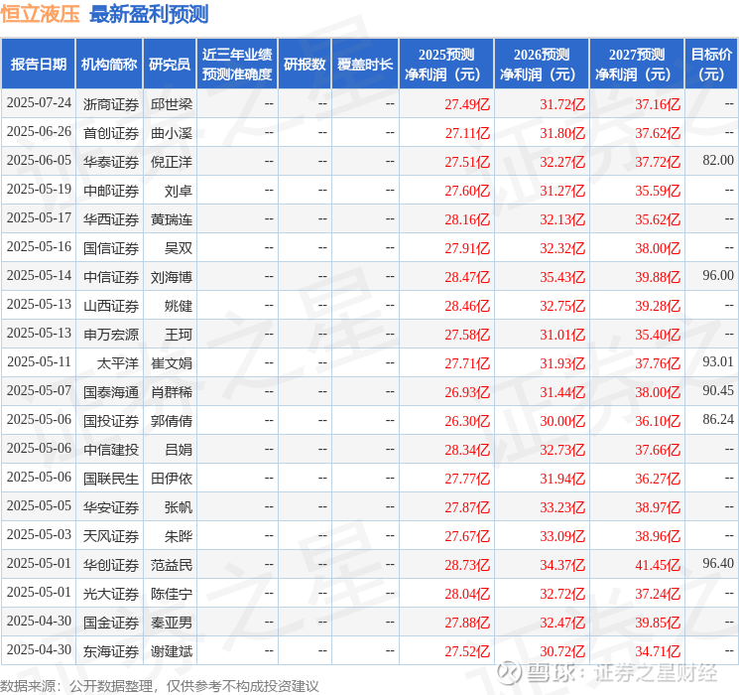Click institution 中邮证券

(x=111, y=191)
